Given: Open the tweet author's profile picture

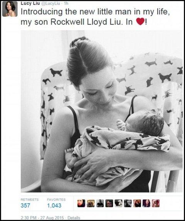Looking at the screenshot, I should pyautogui.click(x=10, y=9).
